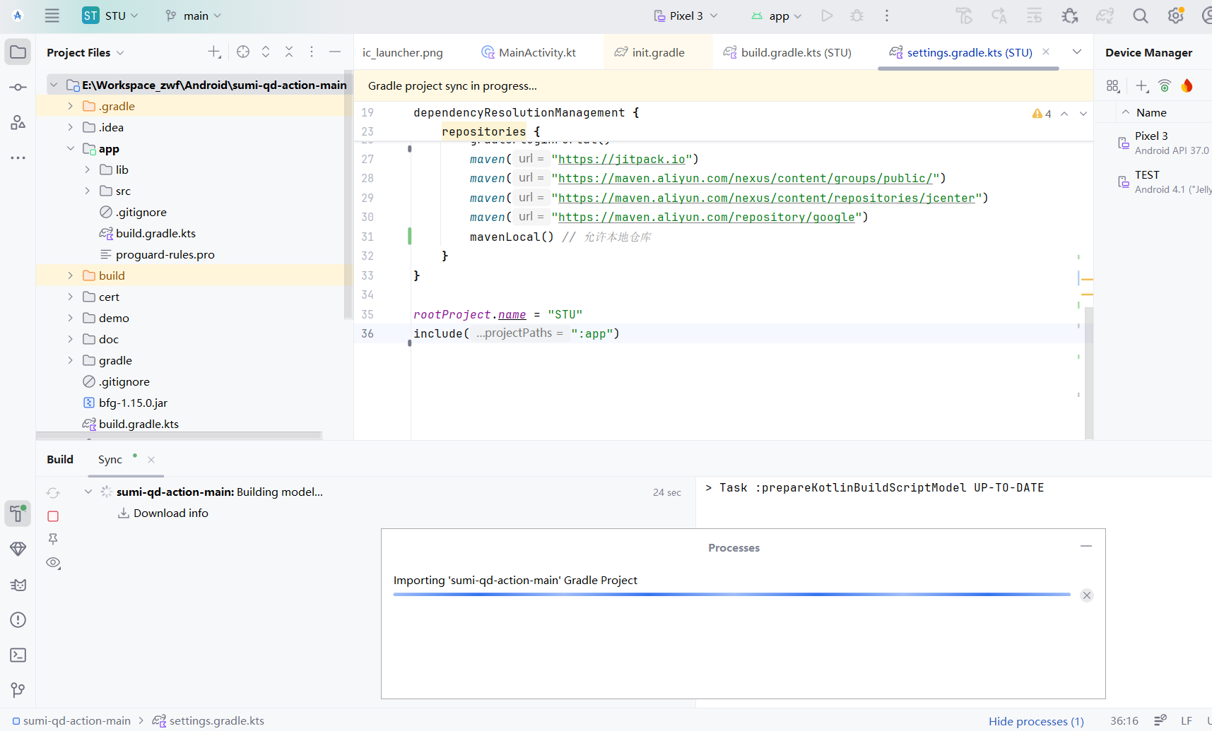Image resolution: width=1212 pixels, height=731 pixels.
Task: Open proguard-rules.pro file
Action: pyautogui.click(x=165, y=254)
